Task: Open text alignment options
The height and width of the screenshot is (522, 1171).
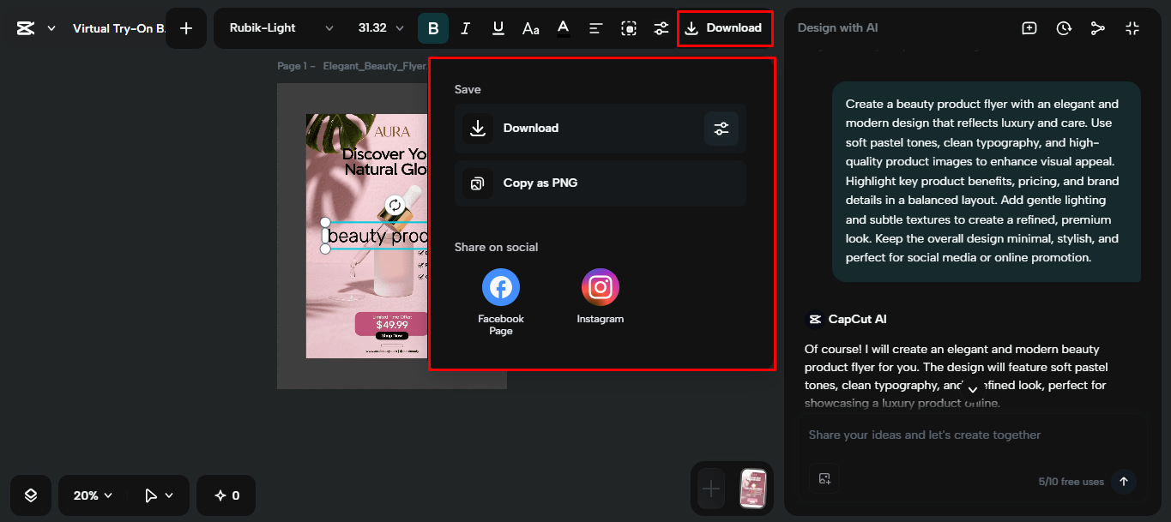Action: click(x=595, y=27)
